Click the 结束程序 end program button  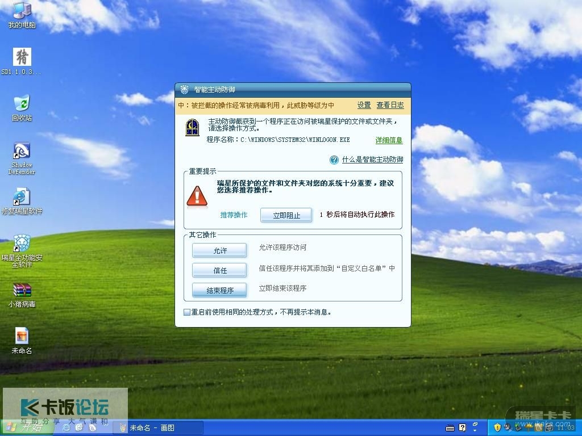click(x=219, y=290)
